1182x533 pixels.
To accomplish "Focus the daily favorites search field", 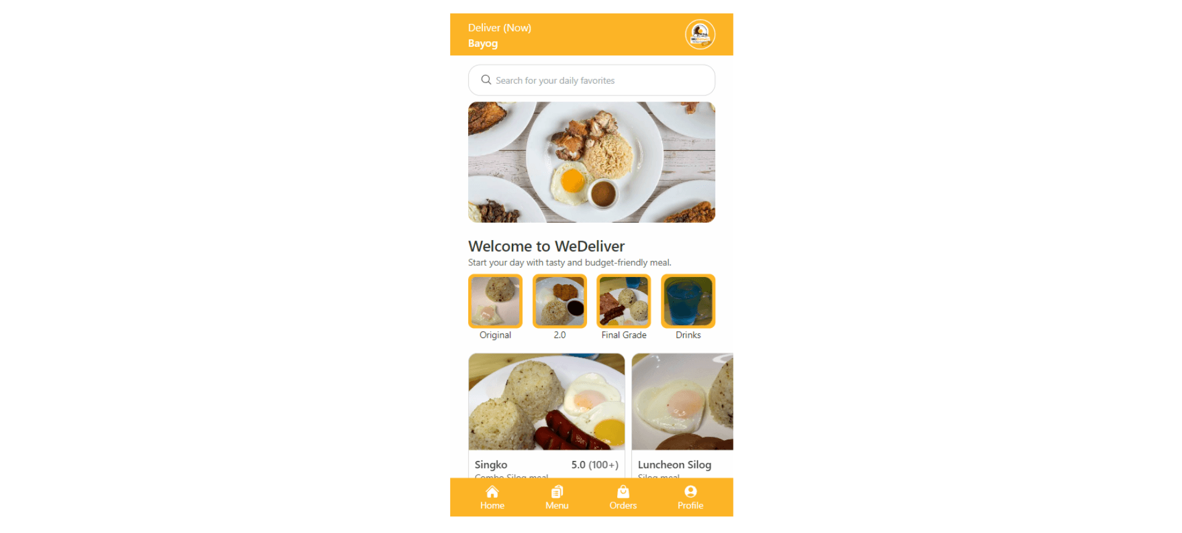I will (591, 80).
